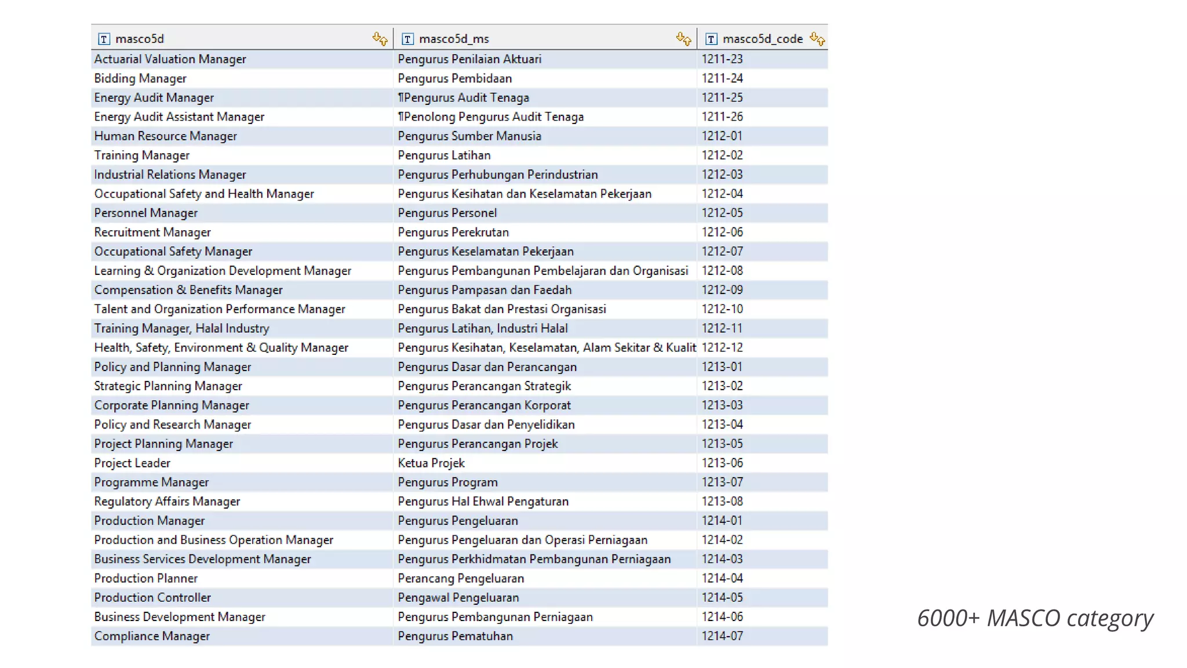Click the sort arrows icon in masco5d_code header
Viewport: 1187px width, 668px height.
click(817, 39)
